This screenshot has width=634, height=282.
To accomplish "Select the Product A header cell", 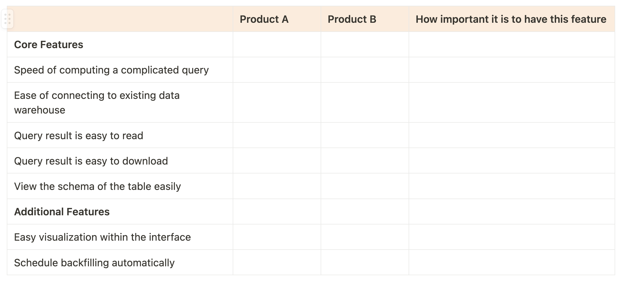I will coord(277,19).
